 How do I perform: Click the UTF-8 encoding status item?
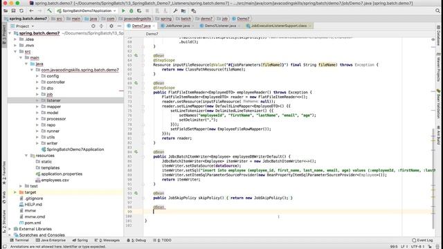click(x=417, y=246)
